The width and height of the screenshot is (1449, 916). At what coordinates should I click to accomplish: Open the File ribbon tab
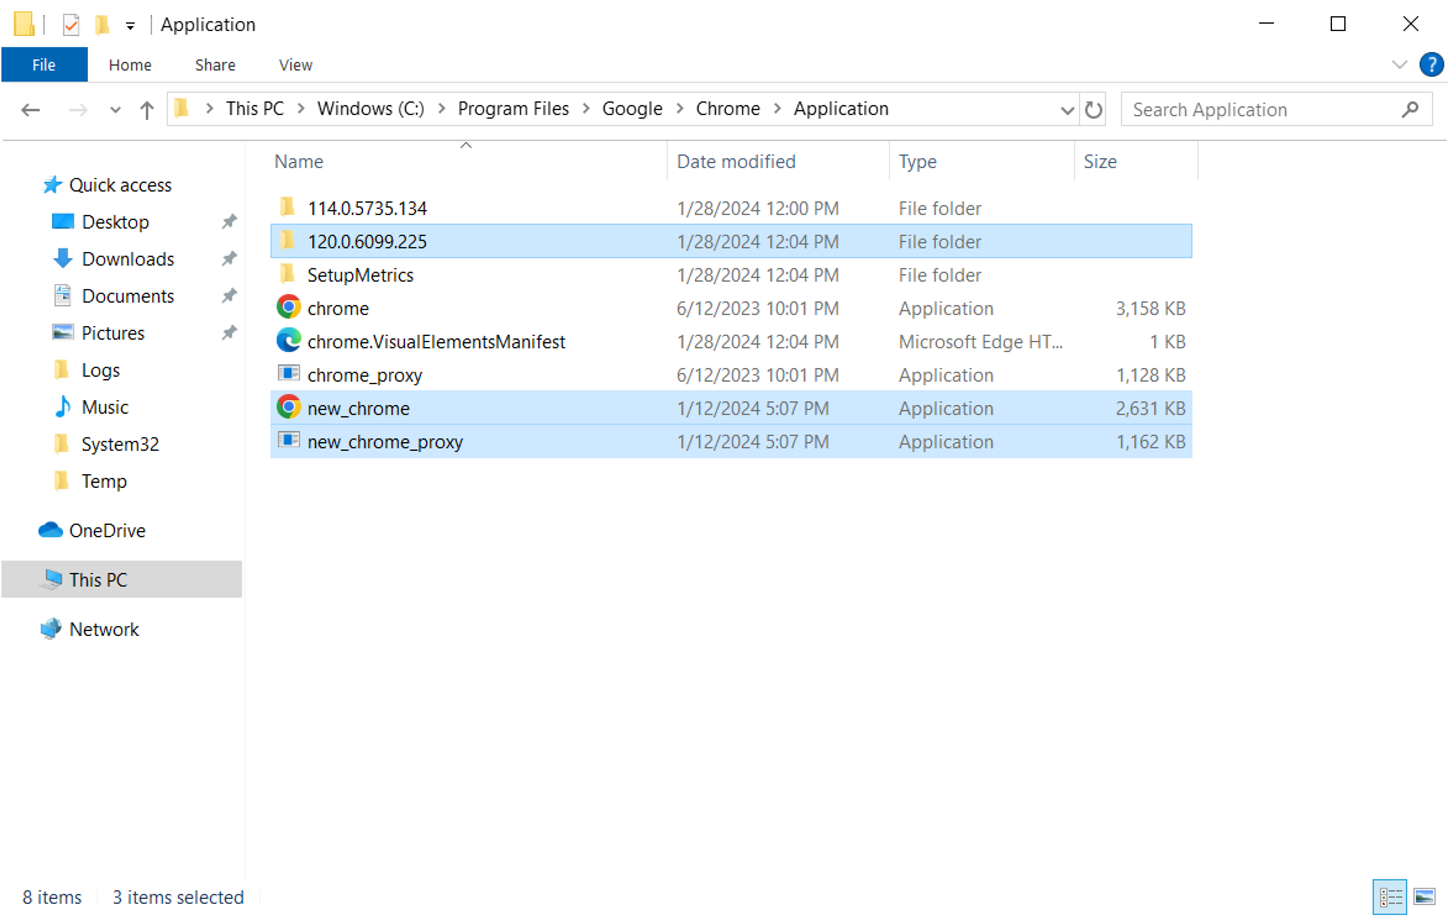[x=44, y=65]
